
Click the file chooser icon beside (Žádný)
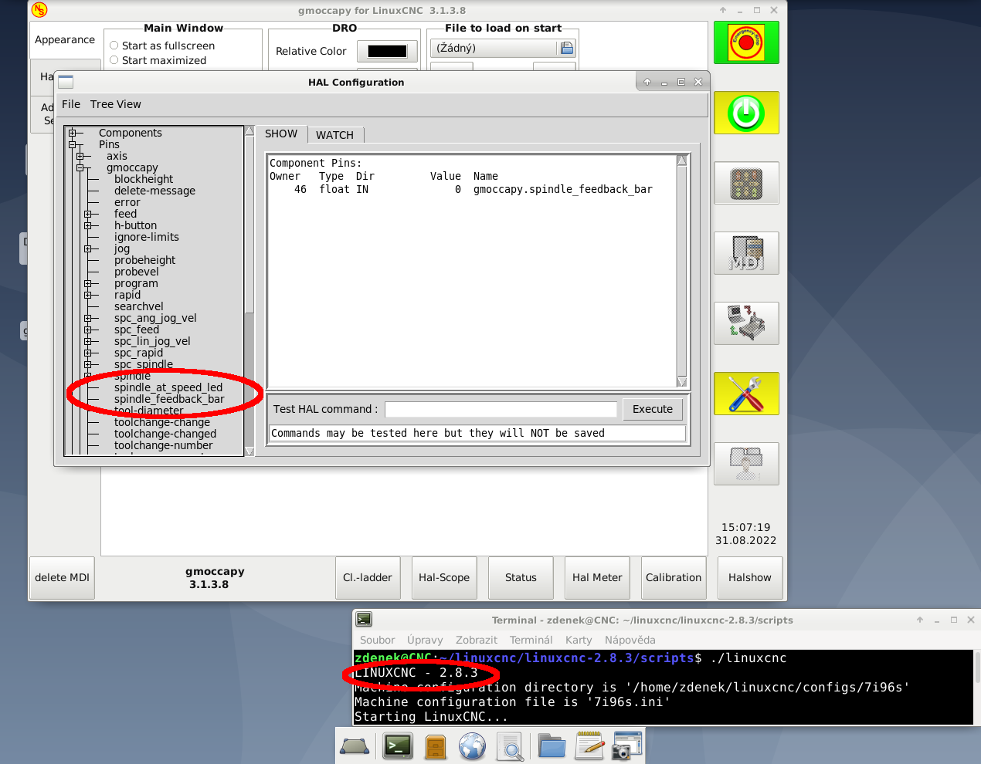pos(567,48)
